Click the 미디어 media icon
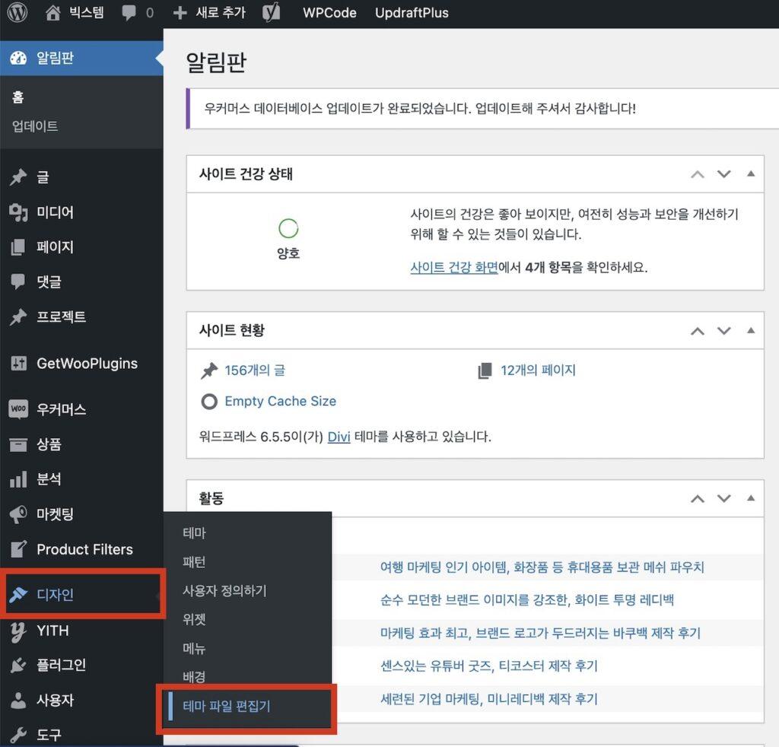The image size is (779, 747). coord(18,212)
